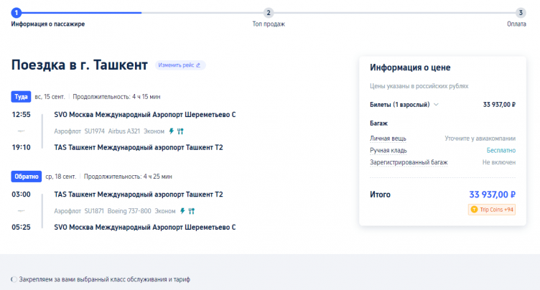The width and height of the screenshot is (540, 290).
Task: Go to the Топ продаж step
Action: (x=269, y=24)
